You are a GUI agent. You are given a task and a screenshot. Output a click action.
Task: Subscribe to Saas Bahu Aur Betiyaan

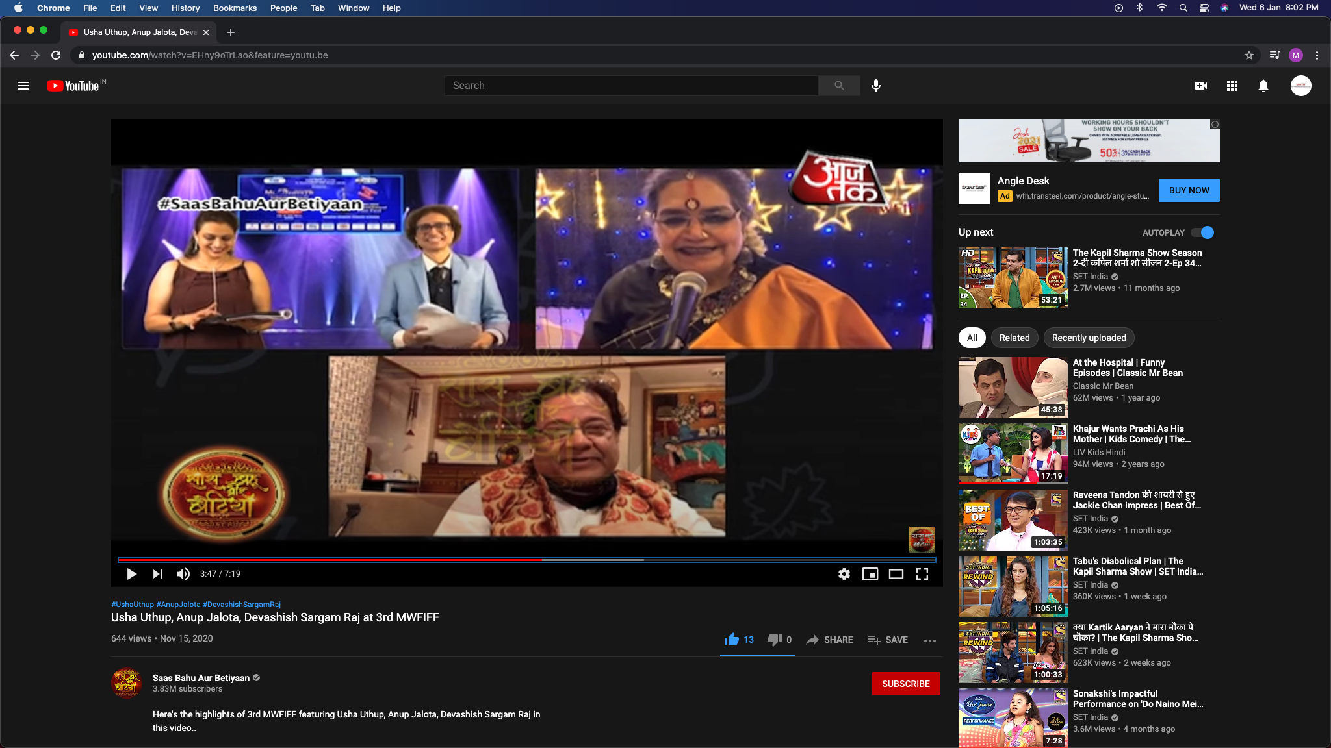(x=906, y=684)
